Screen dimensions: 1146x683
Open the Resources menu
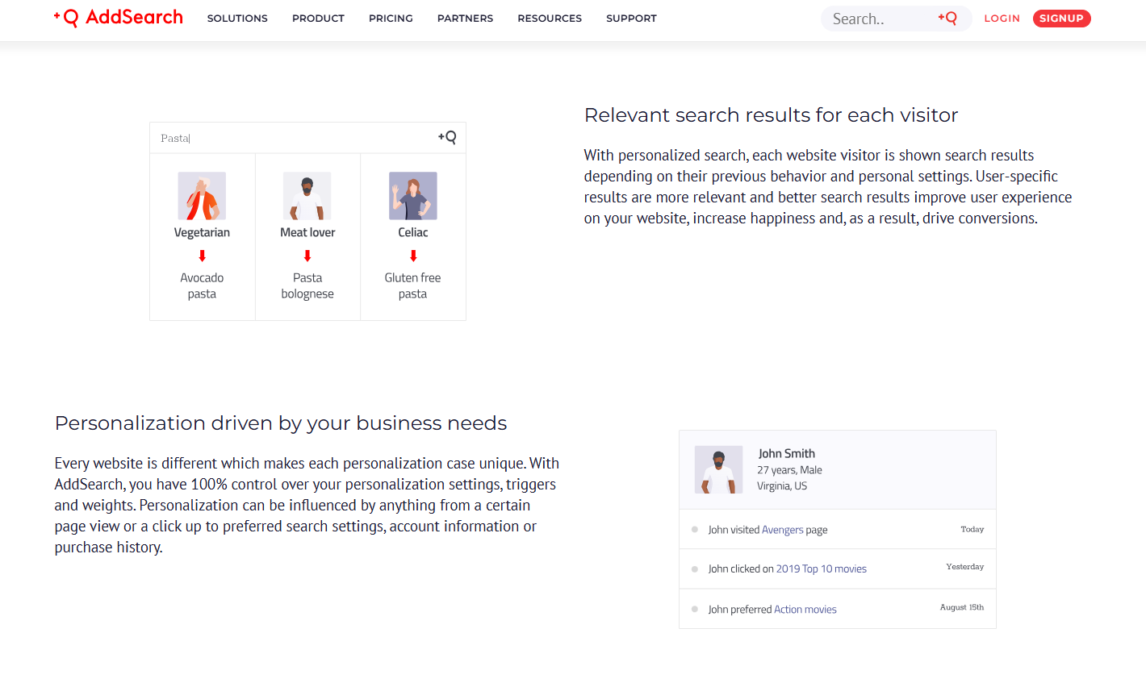[550, 19]
